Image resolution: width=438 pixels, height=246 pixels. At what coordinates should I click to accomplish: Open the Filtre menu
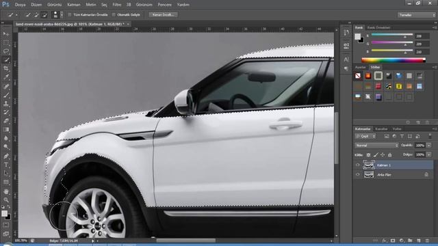[x=117, y=5]
